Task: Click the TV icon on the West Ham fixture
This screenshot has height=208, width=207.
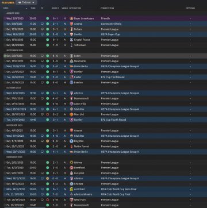Action: click(x=42, y=200)
